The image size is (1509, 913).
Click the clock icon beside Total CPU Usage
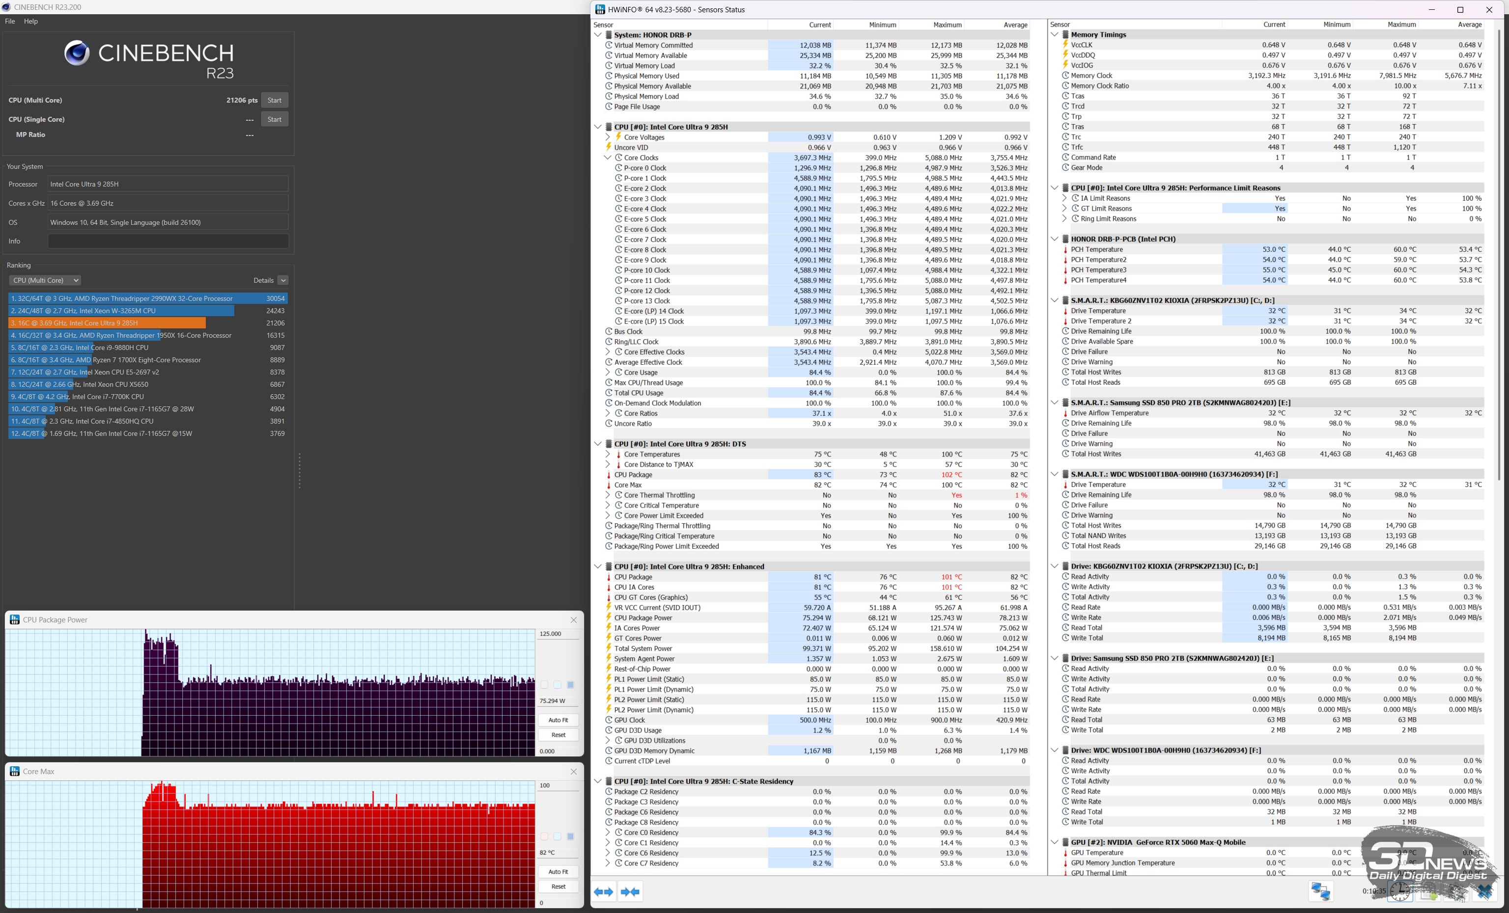pos(609,393)
